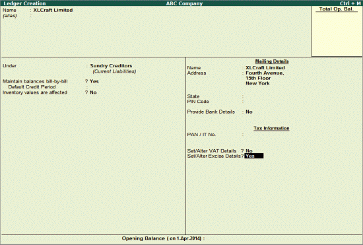Click address line 15th Floor

click(x=258, y=78)
